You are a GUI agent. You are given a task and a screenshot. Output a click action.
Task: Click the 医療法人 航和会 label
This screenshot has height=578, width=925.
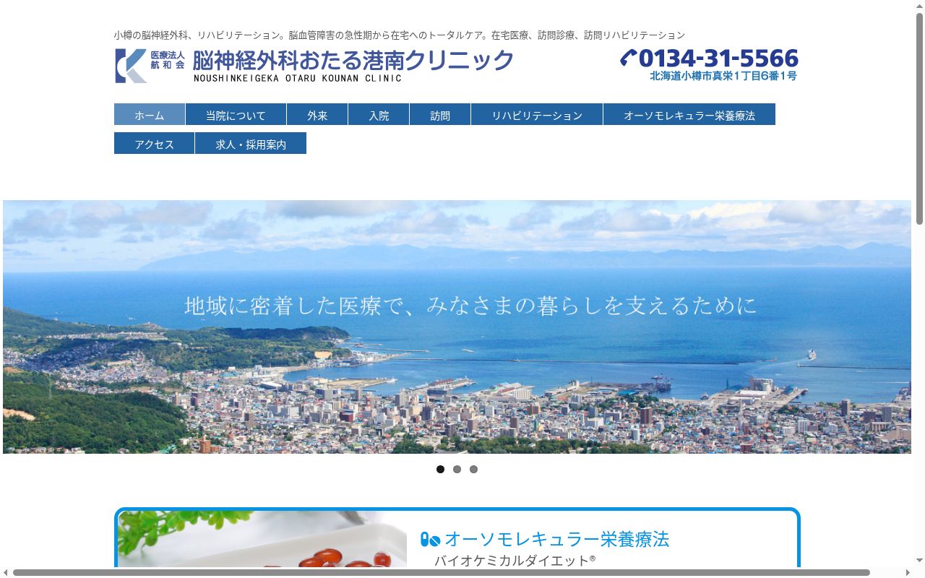[x=168, y=59]
